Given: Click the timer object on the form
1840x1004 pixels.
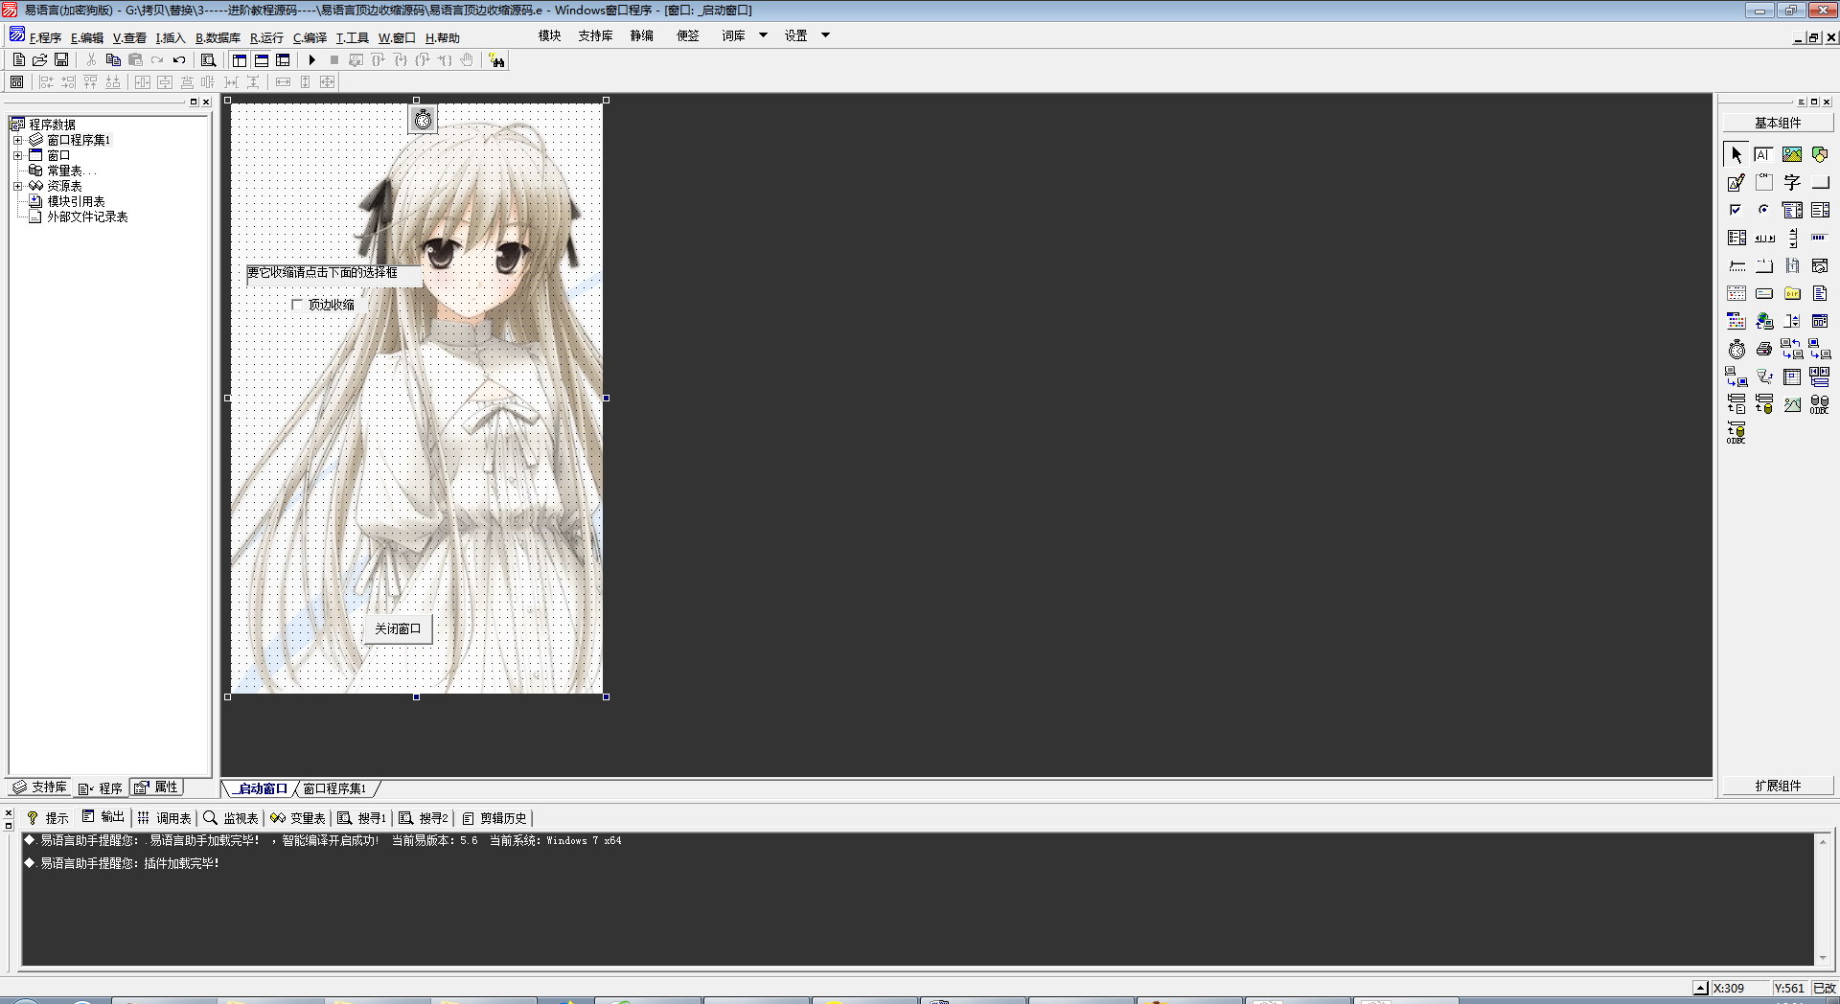Looking at the screenshot, I should [x=423, y=120].
